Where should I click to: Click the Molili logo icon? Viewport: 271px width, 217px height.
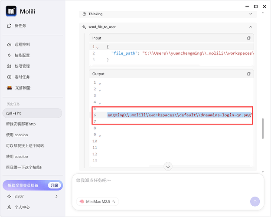[x=11, y=11]
